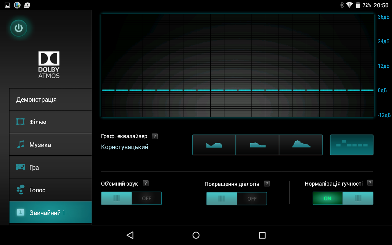Toggle the Об'ємний звук switch
392x245 pixels.
point(131,198)
